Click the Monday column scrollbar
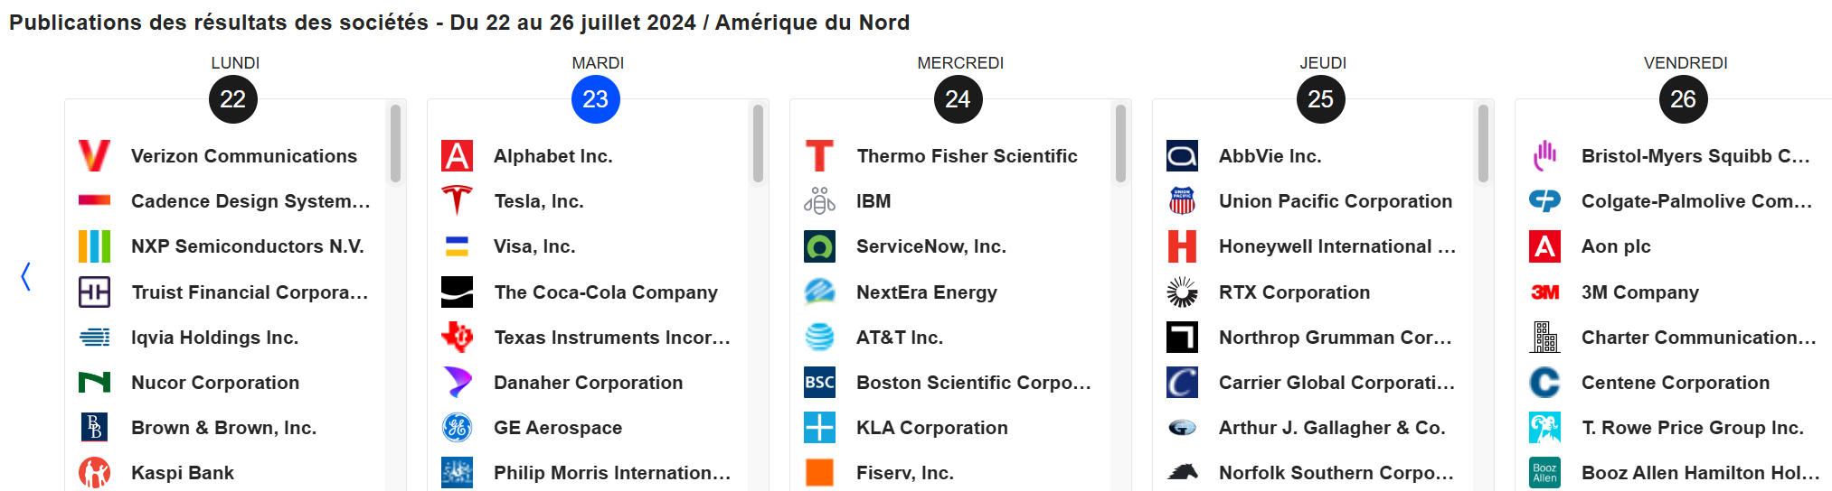Image resolution: width=1832 pixels, height=491 pixels. (x=395, y=143)
